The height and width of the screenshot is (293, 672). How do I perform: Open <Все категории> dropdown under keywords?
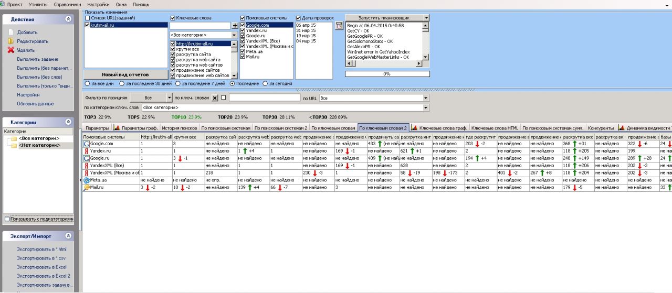click(234, 35)
